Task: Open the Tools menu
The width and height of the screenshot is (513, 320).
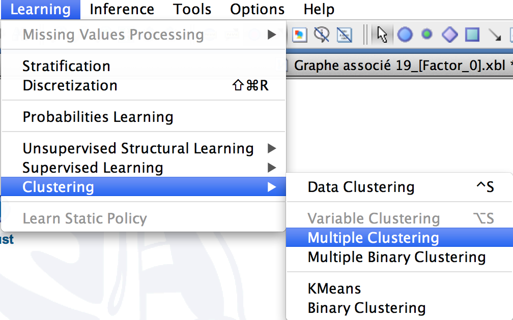Action: point(192,9)
